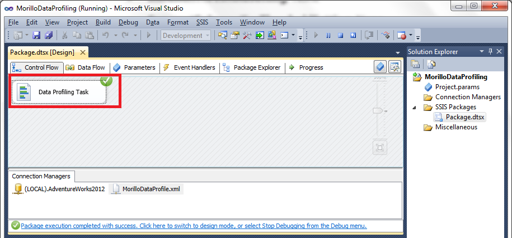Click the Continue play icon in debug toolbar
The width and height of the screenshot is (512, 238).
click(x=316, y=36)
